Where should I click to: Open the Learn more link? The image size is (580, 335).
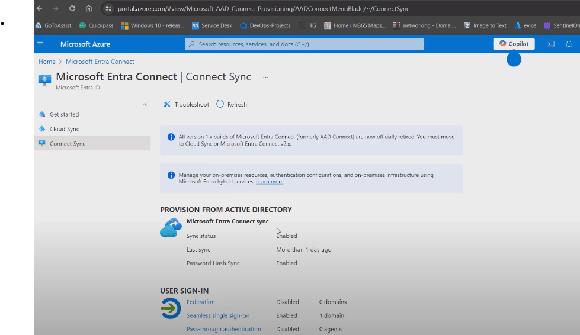(x=270, y=182)
